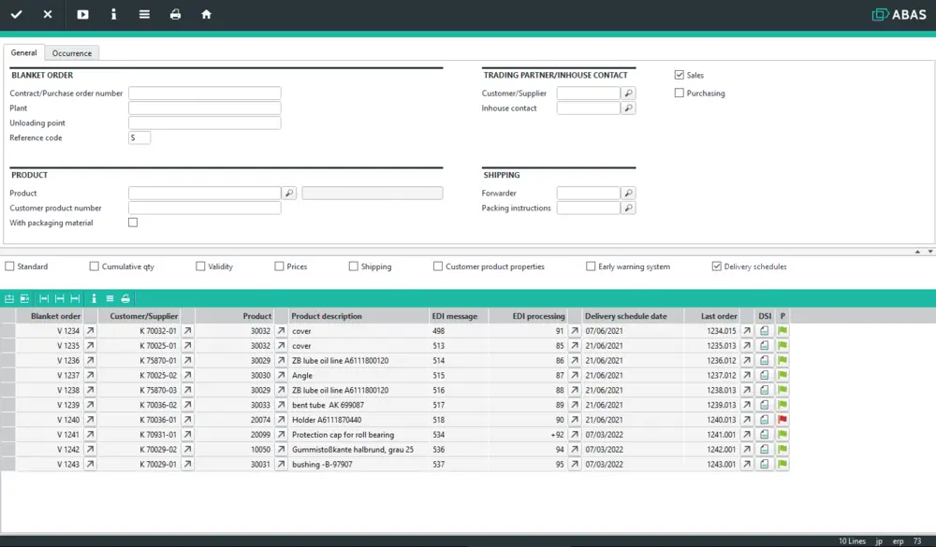Open the Product field search lookup icon
The width and height of the screenshot is (936, 547).
[289, 194]
